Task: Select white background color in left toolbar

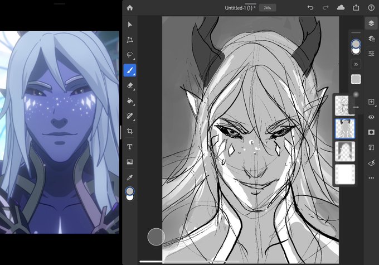Action: click(x=130, y=198)
